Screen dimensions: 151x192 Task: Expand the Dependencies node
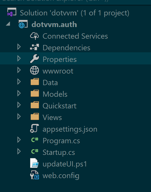(19, 47)
